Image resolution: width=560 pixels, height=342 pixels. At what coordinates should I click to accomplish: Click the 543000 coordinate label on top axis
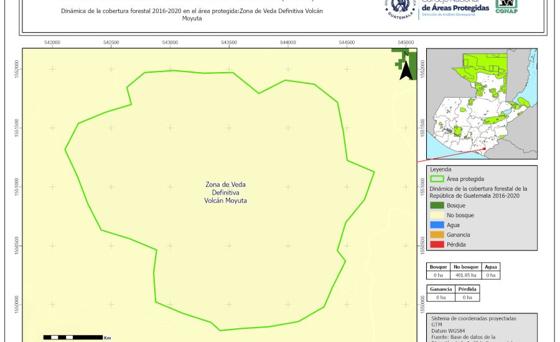[170, 42]
